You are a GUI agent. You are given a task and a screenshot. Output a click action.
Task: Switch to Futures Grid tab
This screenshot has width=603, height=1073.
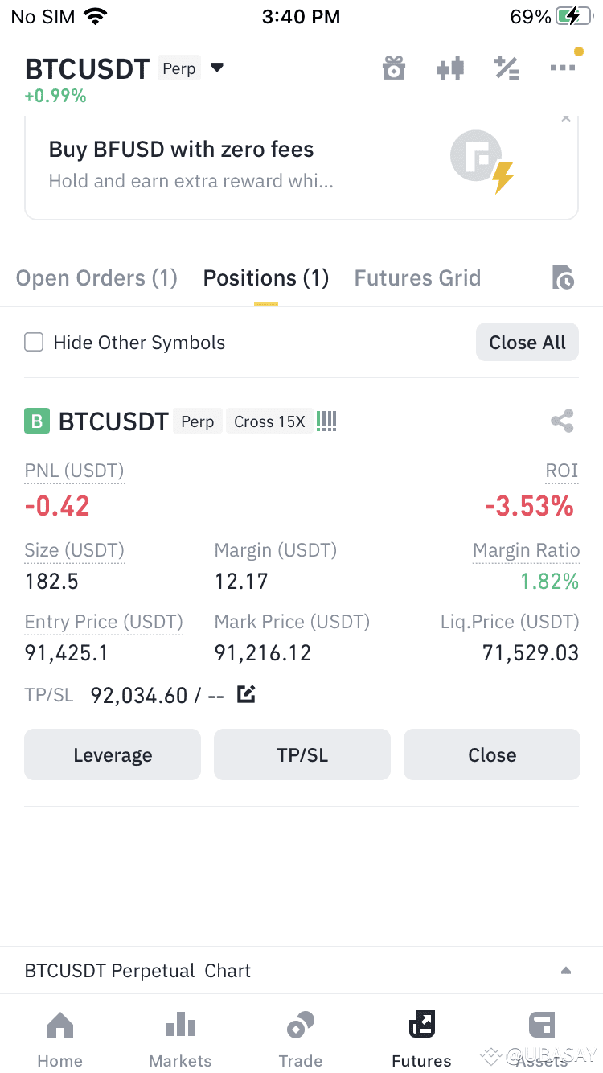[417, 278]
